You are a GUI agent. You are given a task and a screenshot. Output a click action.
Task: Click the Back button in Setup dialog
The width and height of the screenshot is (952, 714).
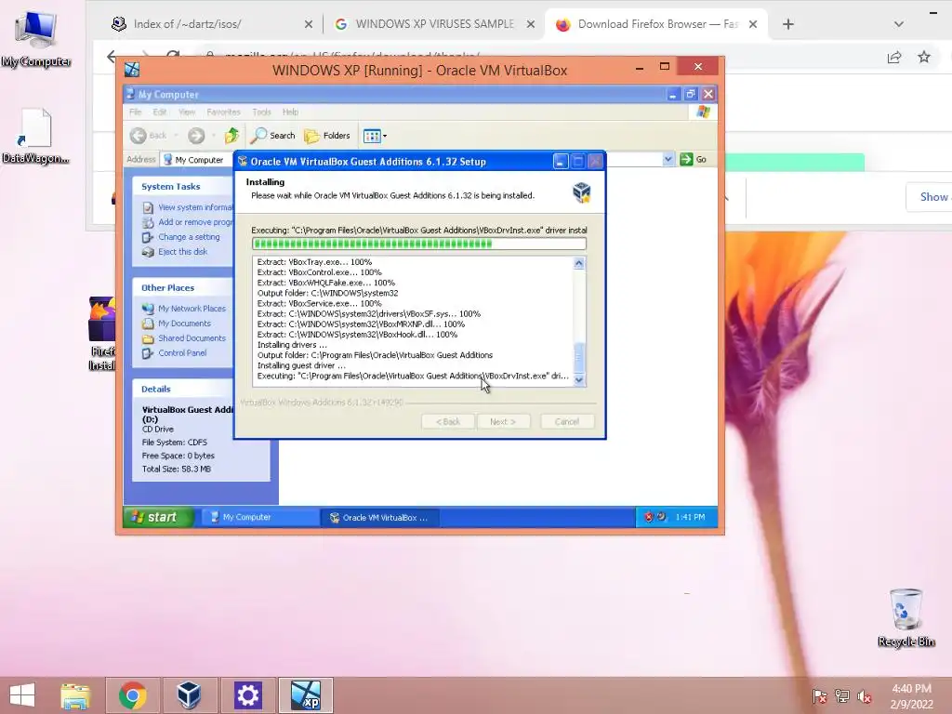click(448, 421)
